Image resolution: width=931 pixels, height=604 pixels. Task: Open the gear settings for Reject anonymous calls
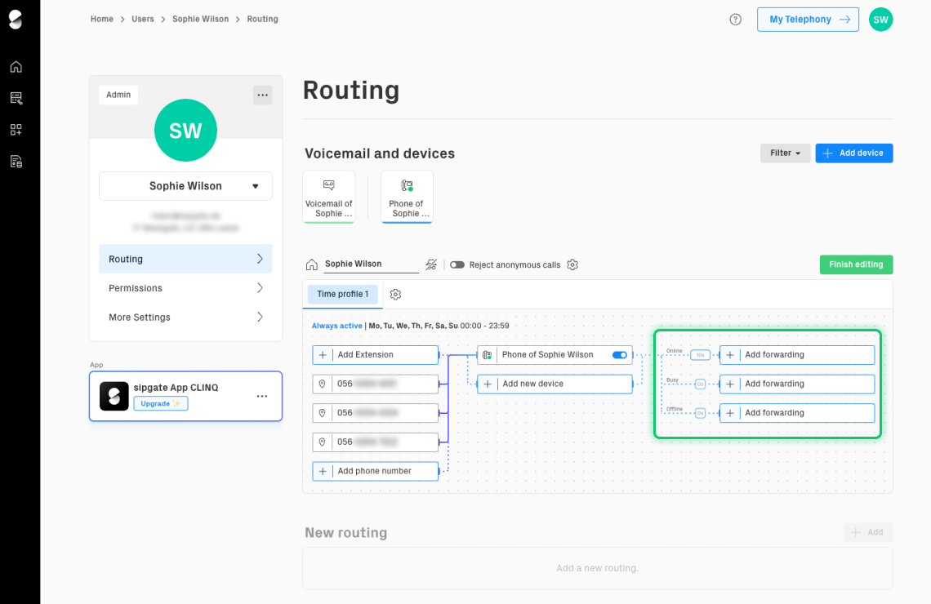pyautogui.click(x=572, y=264)
